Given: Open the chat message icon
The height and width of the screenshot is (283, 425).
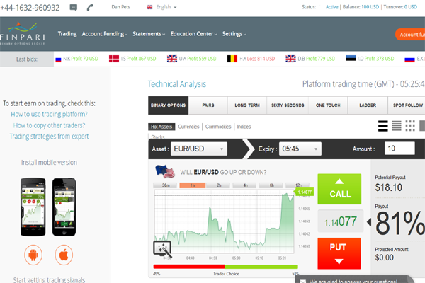Looking at the screenshot, I should pos(73,7).
